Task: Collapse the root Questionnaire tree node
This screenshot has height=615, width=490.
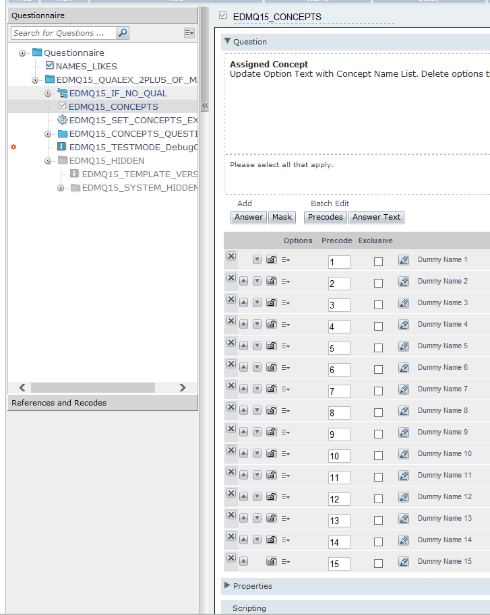Action: [22, 53]
